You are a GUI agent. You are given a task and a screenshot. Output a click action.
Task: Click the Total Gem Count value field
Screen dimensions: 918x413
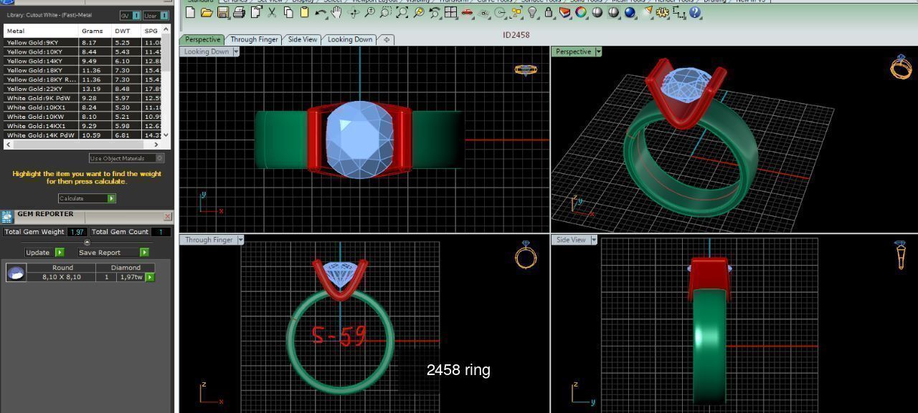(x=161, y=232)
